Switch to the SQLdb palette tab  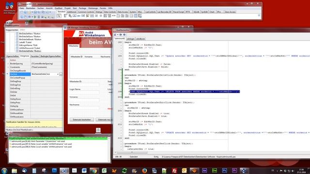[x=196, y=12]
